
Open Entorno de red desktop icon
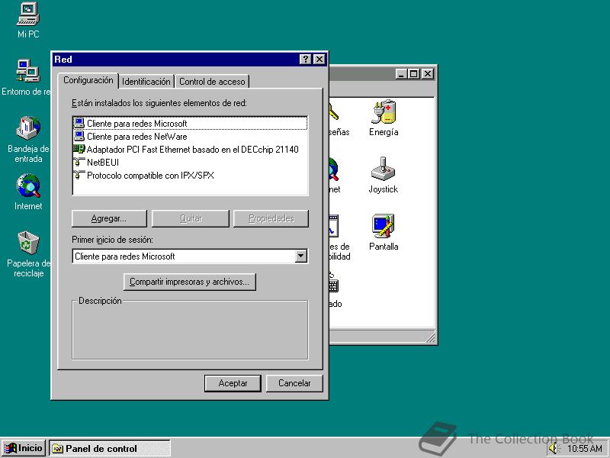coord(27,77)
